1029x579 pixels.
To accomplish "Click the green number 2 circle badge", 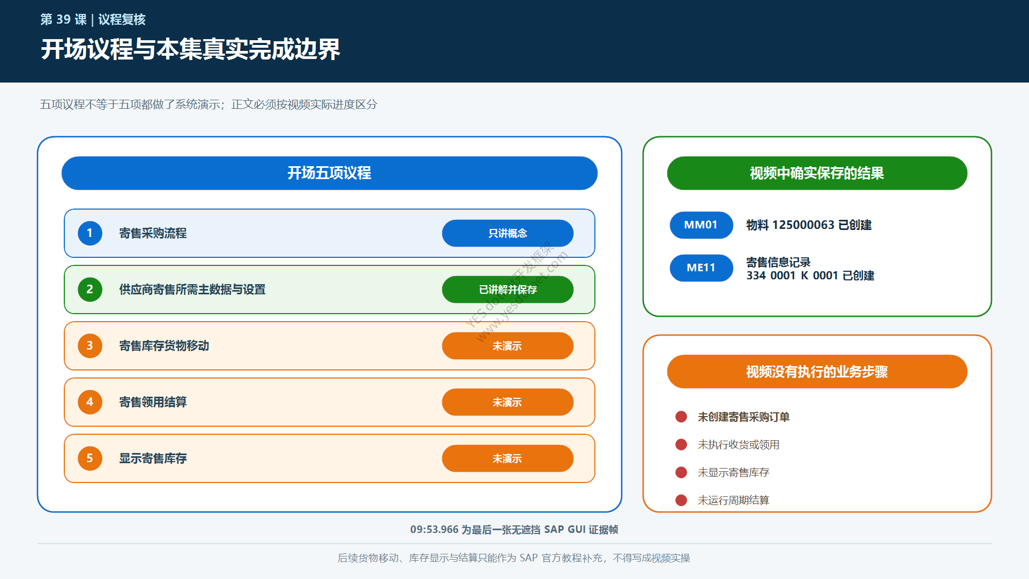I will coord(90,289).
